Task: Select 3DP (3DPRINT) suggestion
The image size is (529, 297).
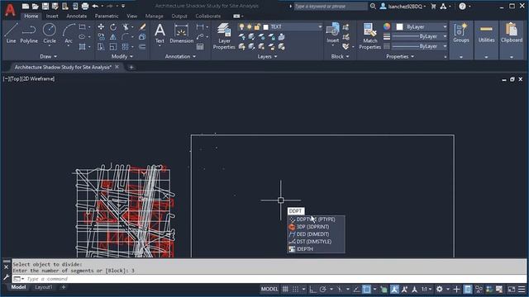Action: (x=316, y=227)
